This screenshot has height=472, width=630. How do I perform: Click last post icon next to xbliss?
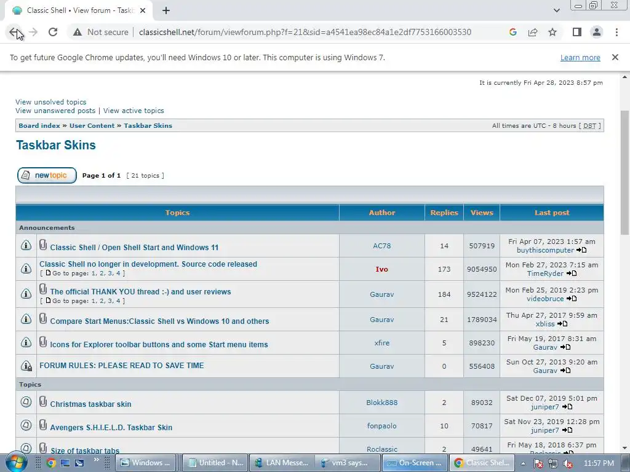pyautogui.click(x=562, y=324)
